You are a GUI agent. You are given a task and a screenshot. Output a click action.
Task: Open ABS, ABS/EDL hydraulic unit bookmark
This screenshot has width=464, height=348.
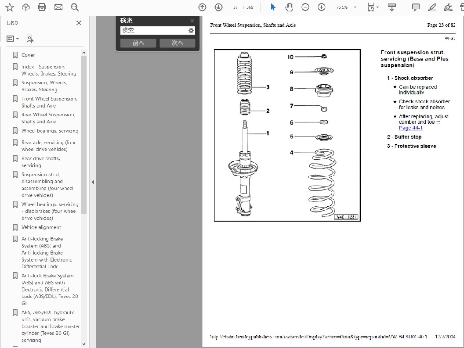point(50,326)
